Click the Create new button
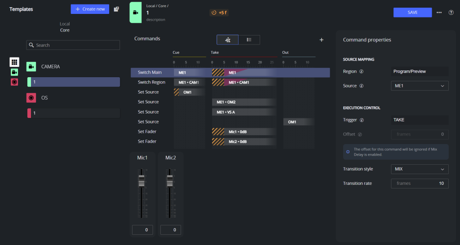Screen dimensions: 460x245 90,9
